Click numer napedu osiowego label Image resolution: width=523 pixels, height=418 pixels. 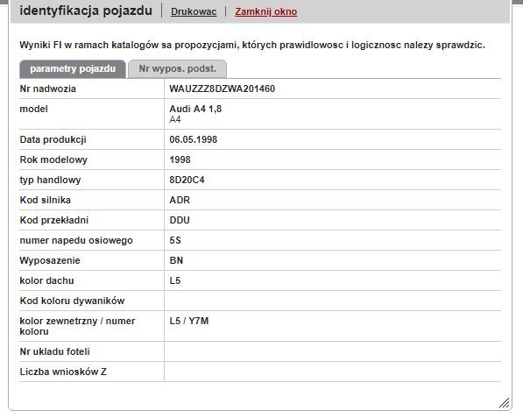76,240
